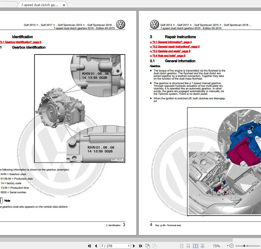The width and height of the screenshot is (261, 249).
Task: Switch to single page layout
Action: pos(182,246)
